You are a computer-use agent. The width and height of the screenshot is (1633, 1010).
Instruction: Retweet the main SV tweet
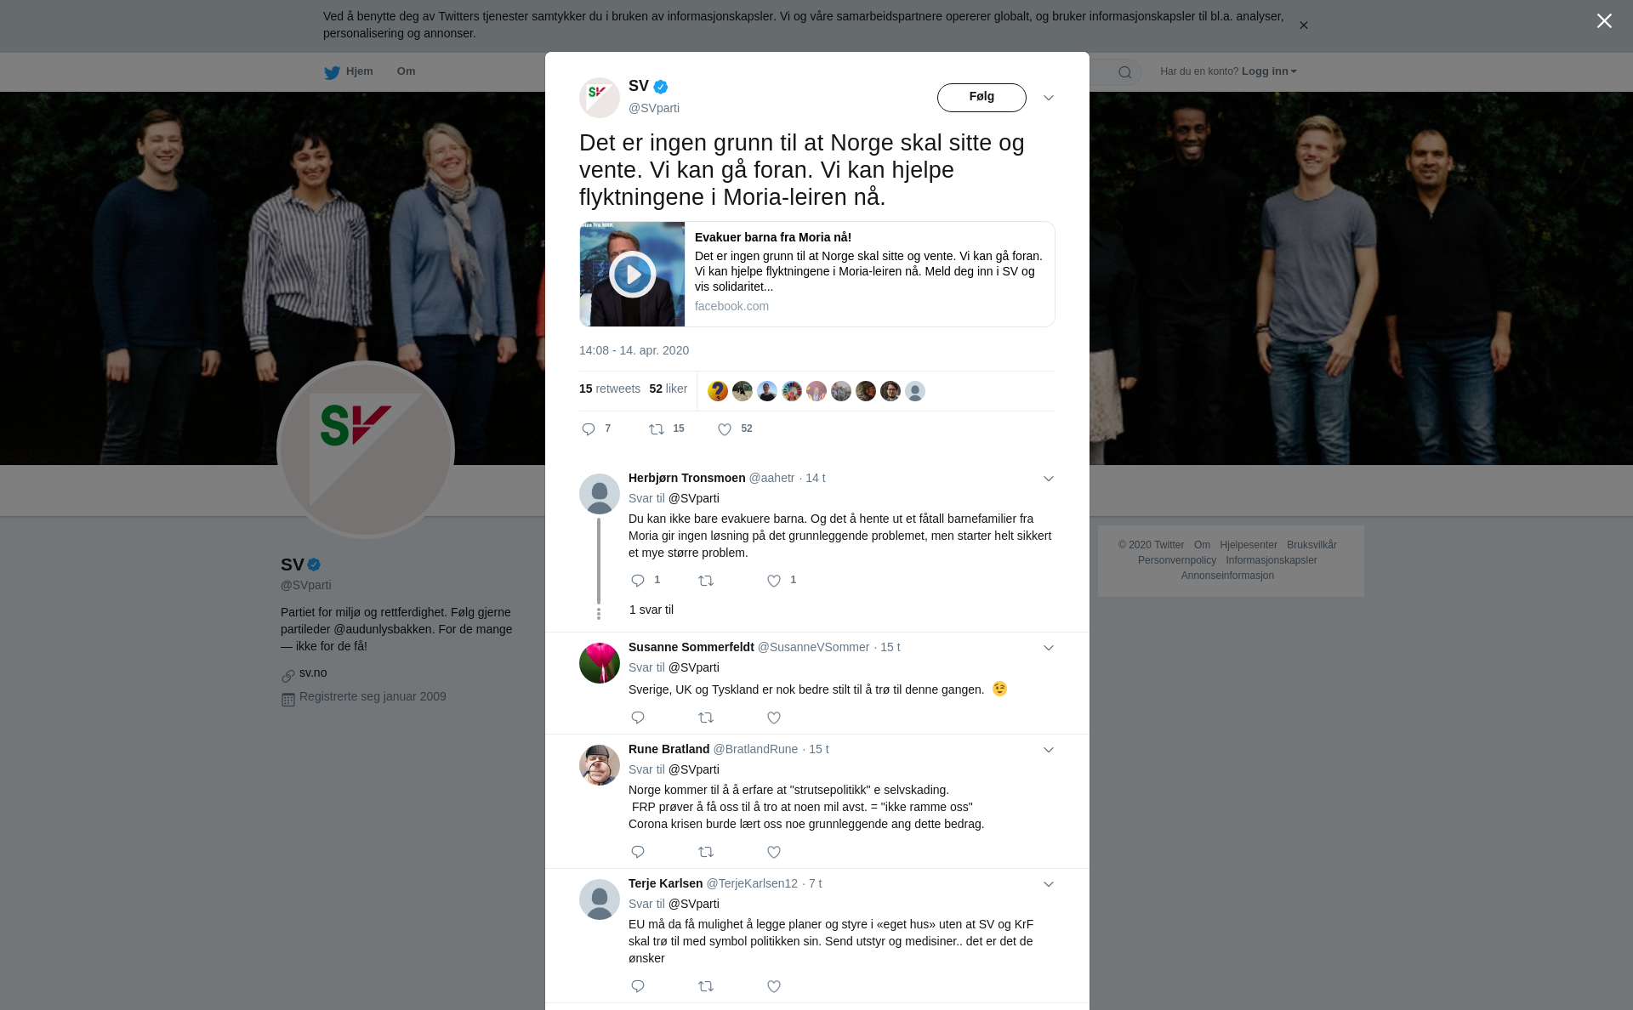(657, 429)
